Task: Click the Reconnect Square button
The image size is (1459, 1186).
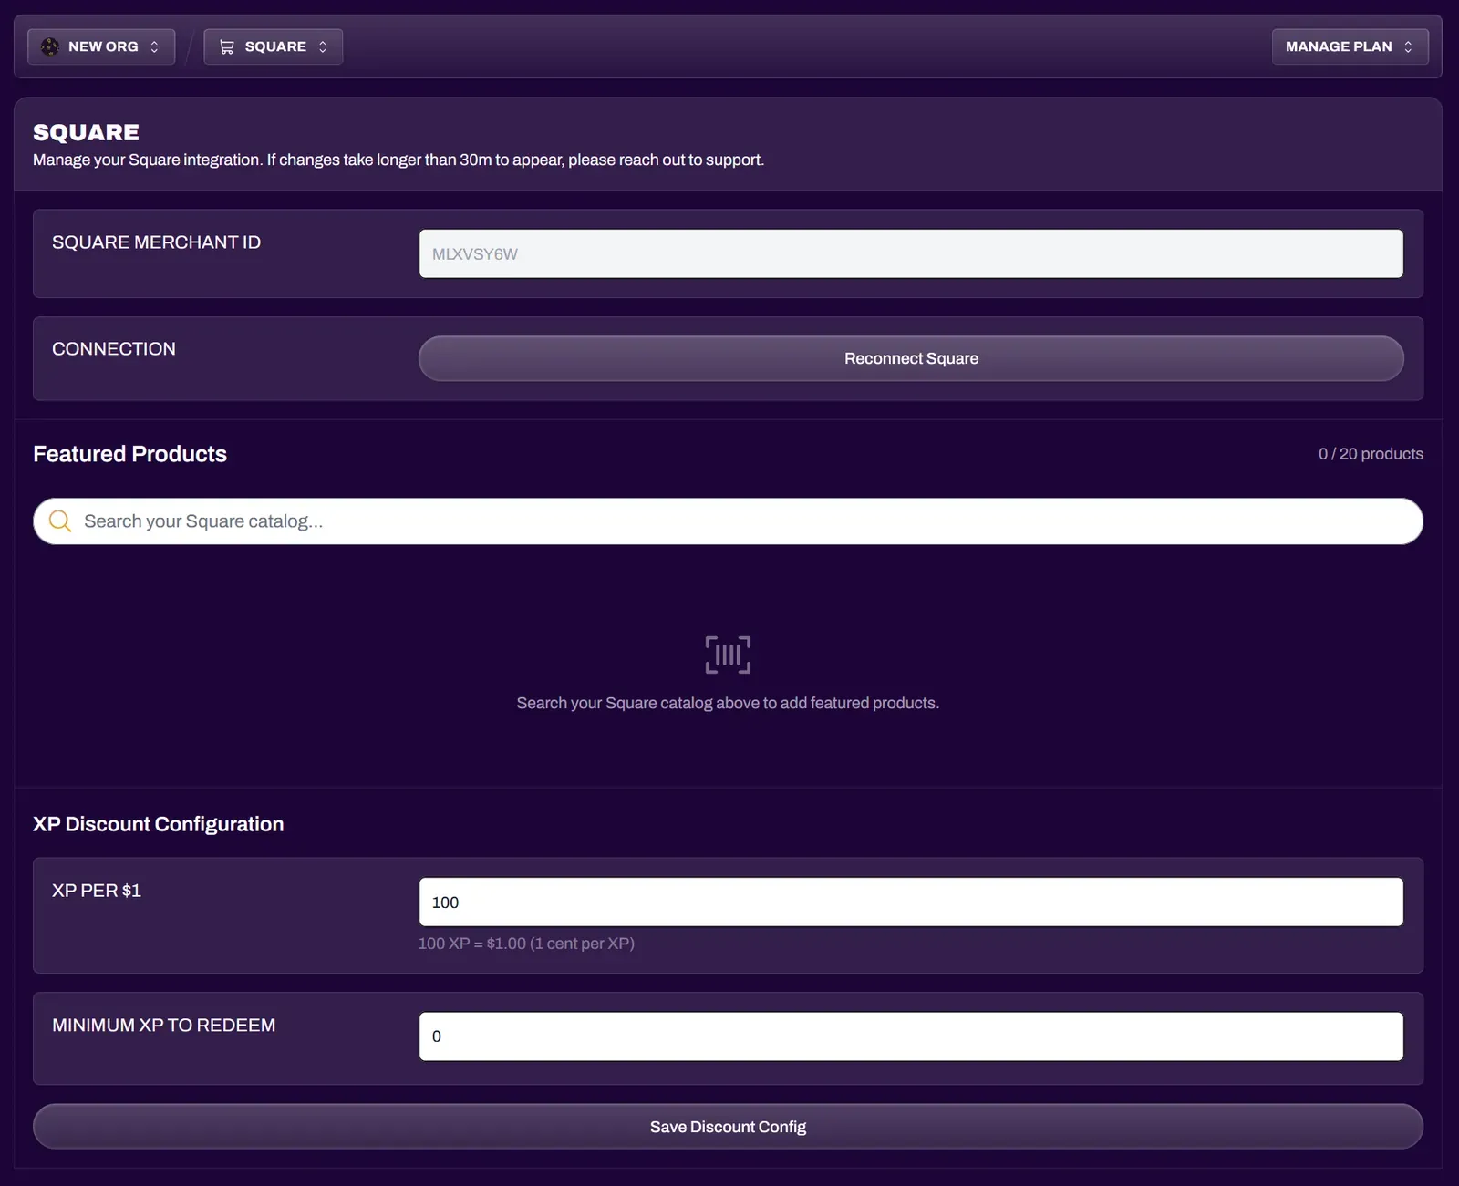Action: (911, 358)
